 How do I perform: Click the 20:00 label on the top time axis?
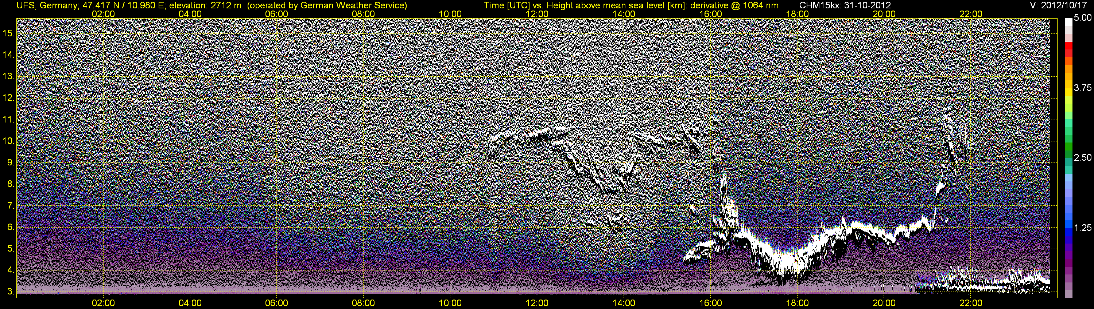[x=884, y=14]
